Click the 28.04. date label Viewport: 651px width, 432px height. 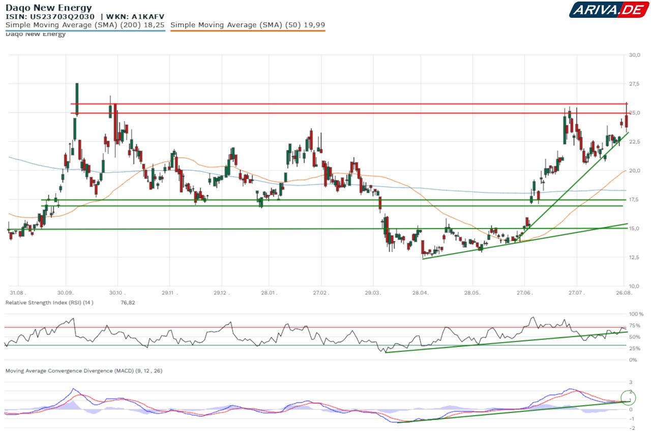(421, 293)
